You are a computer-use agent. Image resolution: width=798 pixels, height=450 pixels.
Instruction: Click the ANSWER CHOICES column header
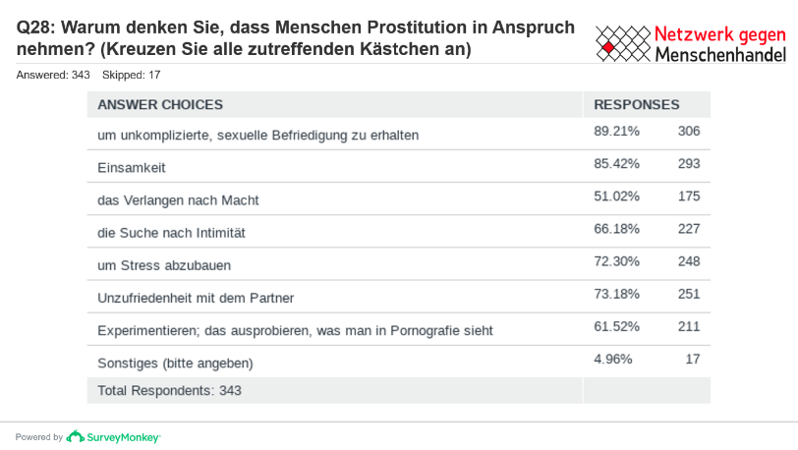tap(160, 105)
